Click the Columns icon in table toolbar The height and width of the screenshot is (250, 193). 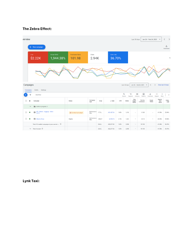tap(137, 94)
